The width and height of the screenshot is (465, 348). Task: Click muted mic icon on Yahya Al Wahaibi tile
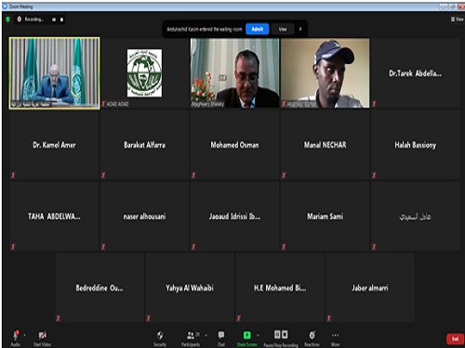pyautogui.click(x=148, y=318)
